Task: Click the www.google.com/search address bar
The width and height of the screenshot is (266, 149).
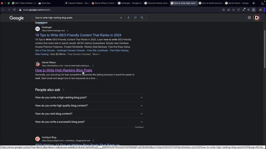Action: (37, 10)
